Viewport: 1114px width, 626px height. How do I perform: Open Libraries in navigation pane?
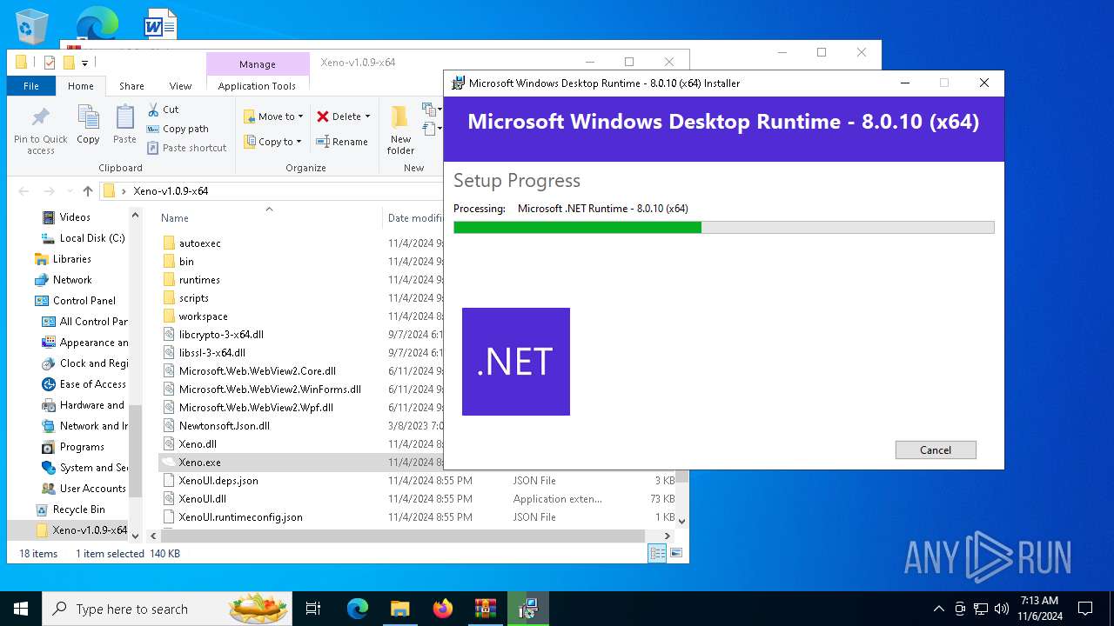coord(63,259)
